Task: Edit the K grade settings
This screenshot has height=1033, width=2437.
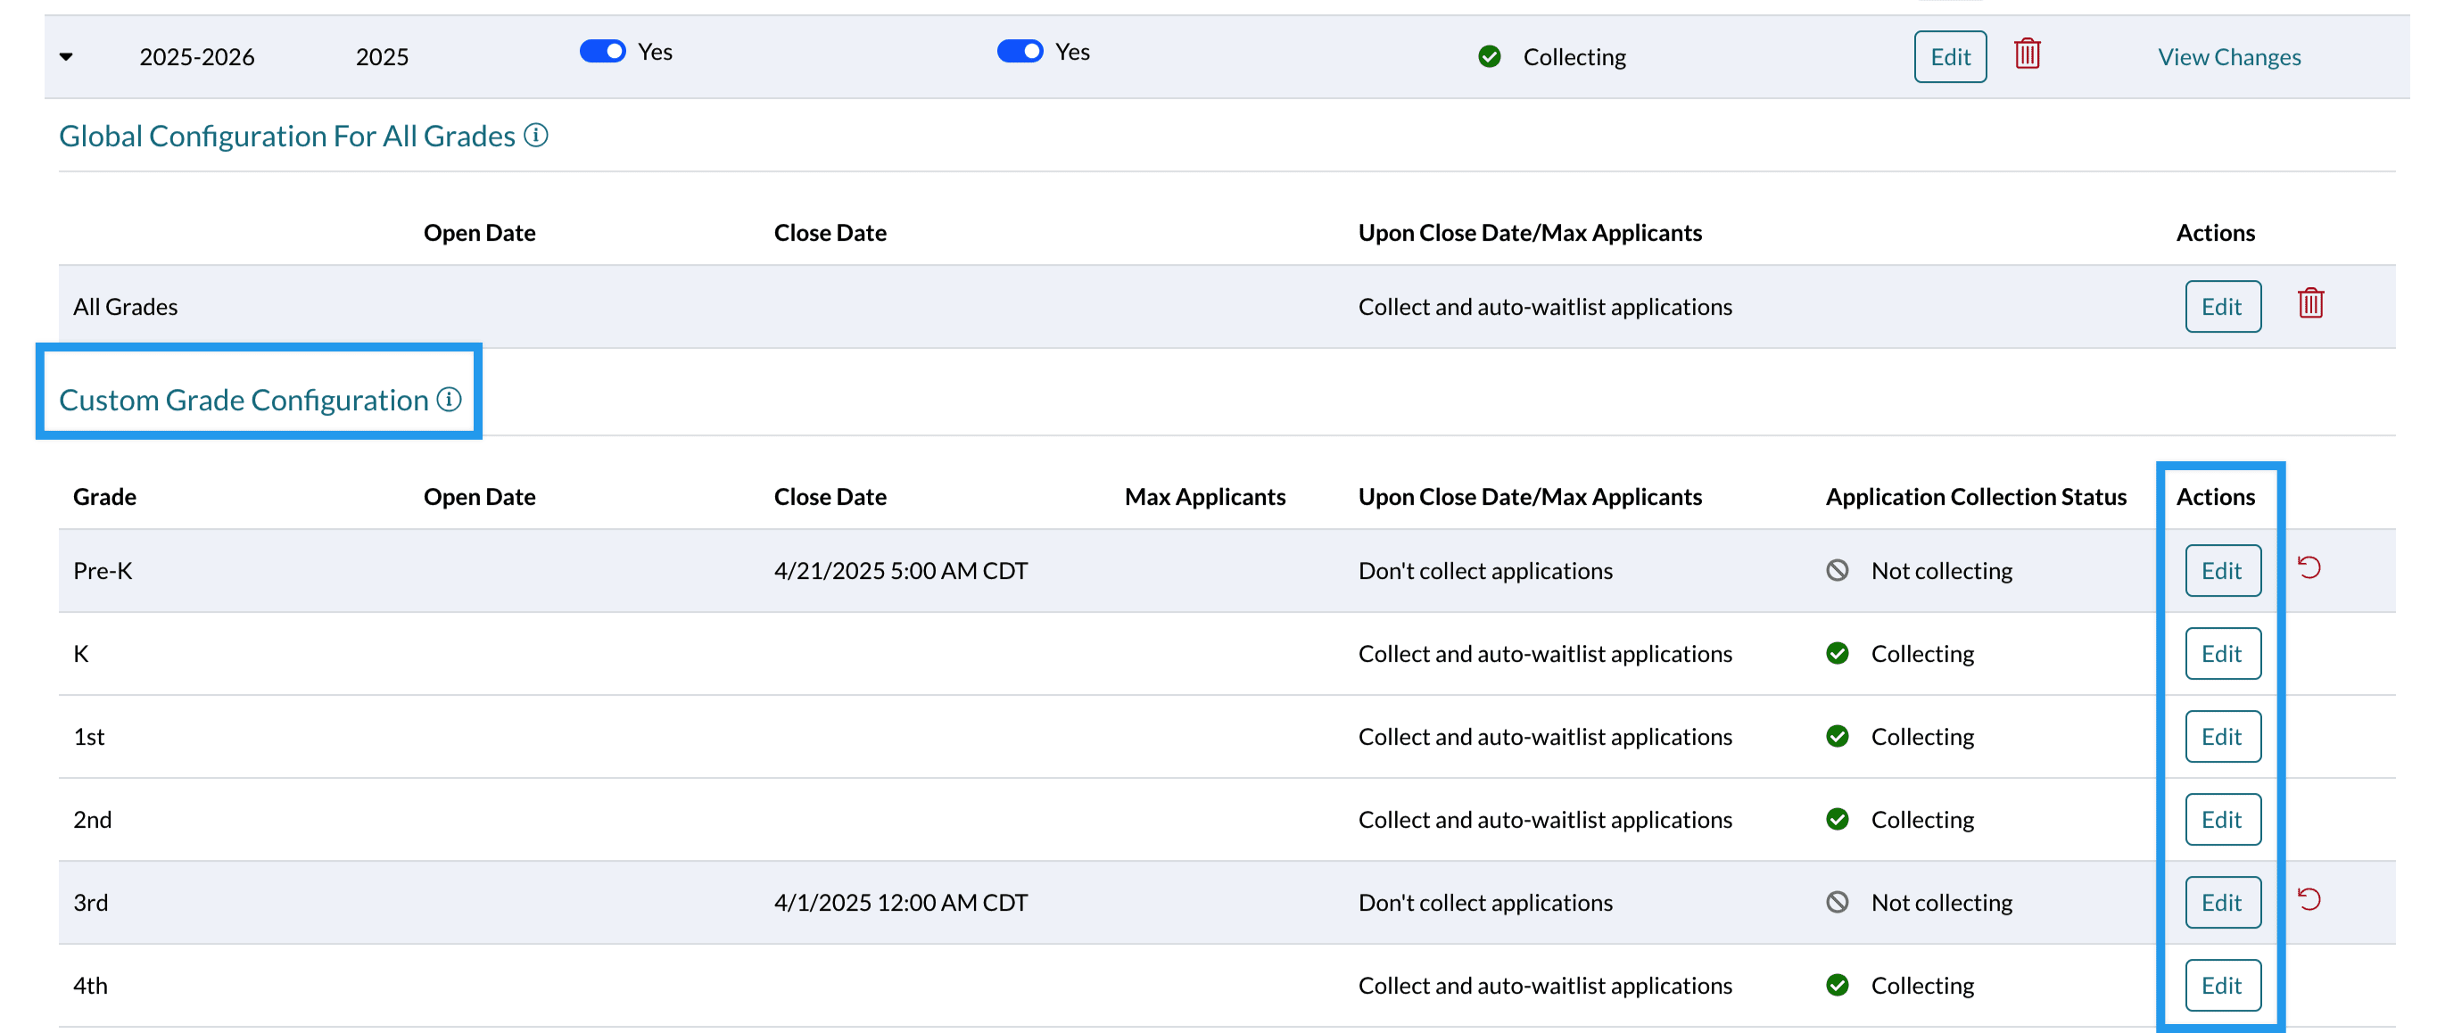Action: pos(2221,654)
